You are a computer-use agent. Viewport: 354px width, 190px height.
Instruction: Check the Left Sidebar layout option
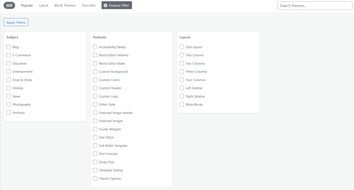click(x=181, y=88)
